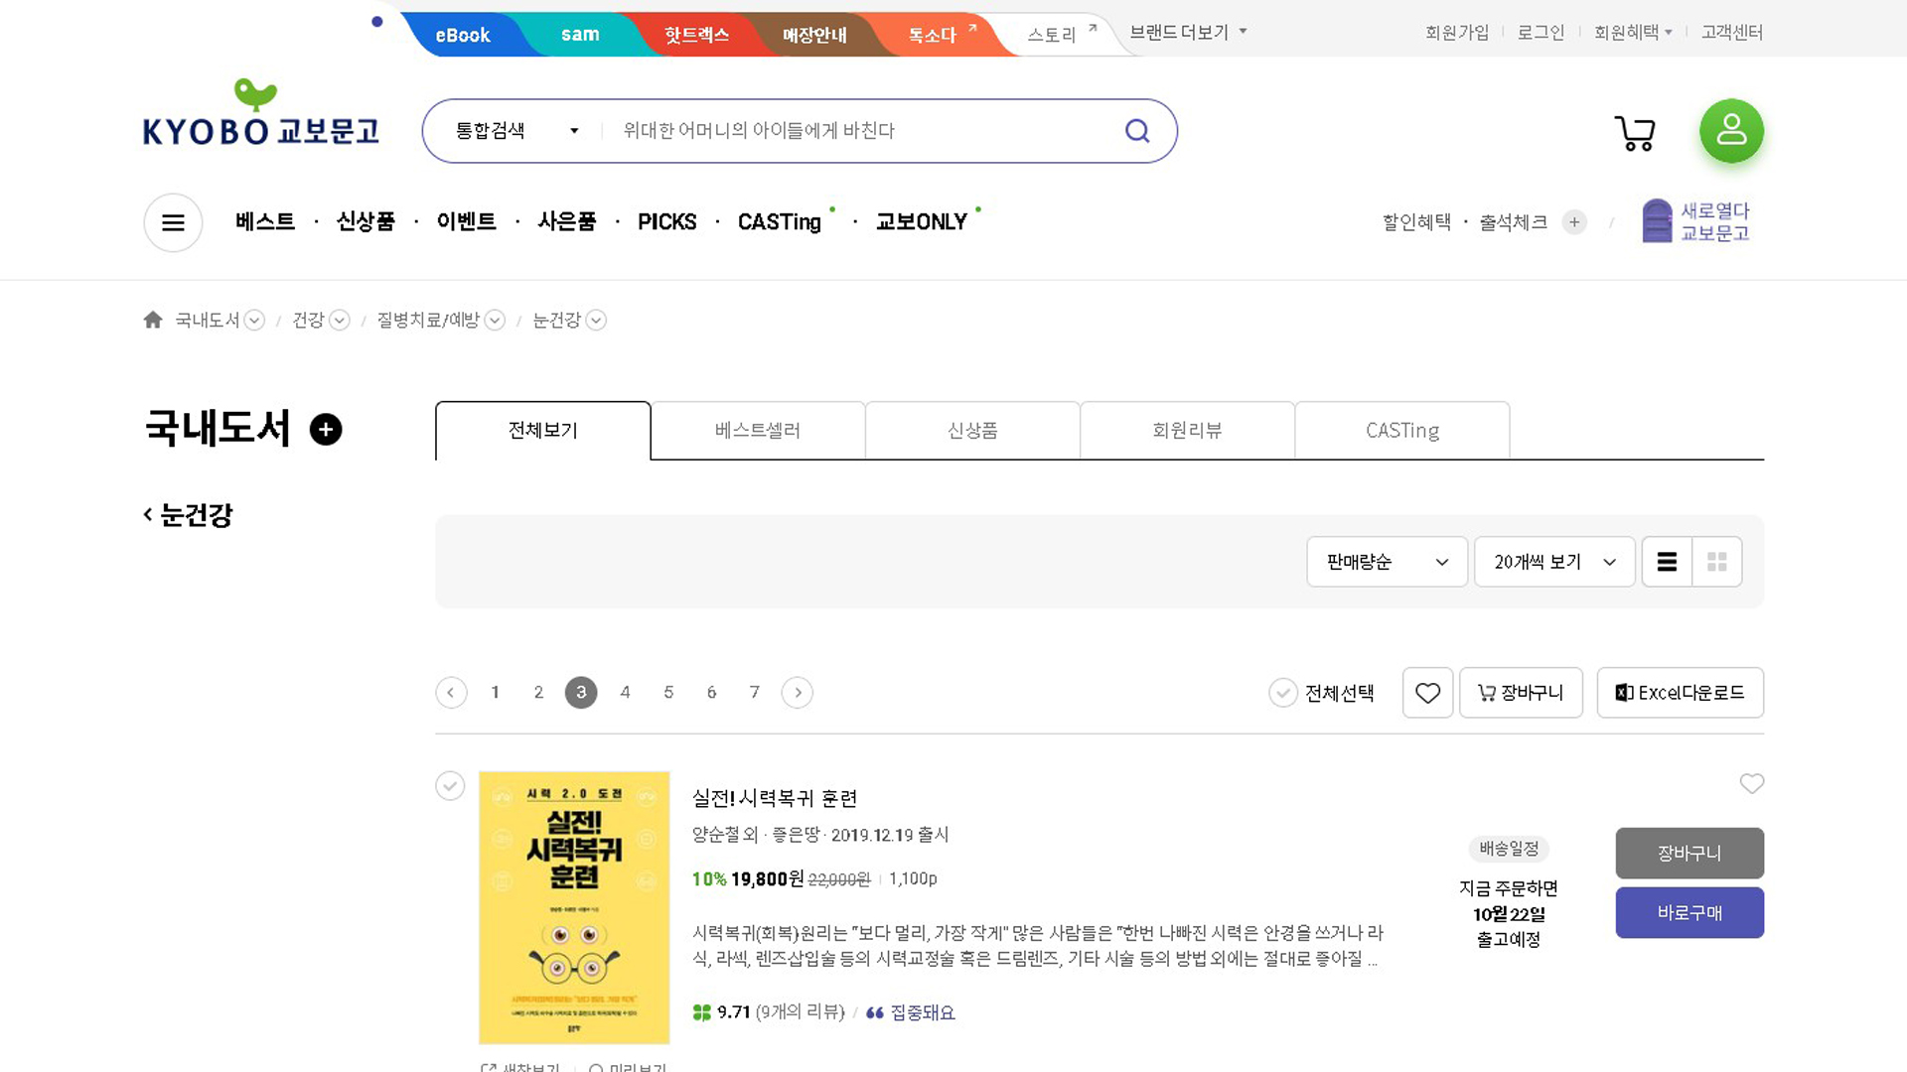
Task: Open the shopping cart icon
Action: 1635,132
